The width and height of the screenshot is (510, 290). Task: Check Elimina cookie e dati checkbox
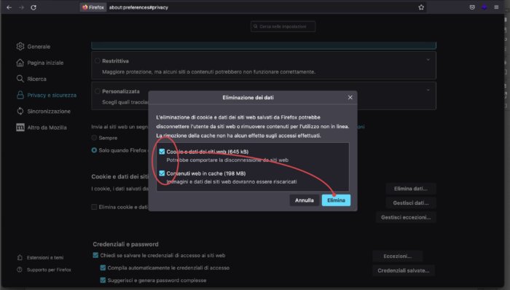pos(94,207)
